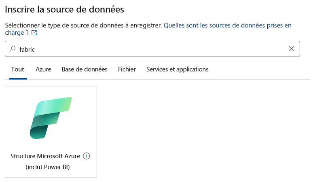
Task: Open the Base de données tab
Action: click(x=85, y=69)
